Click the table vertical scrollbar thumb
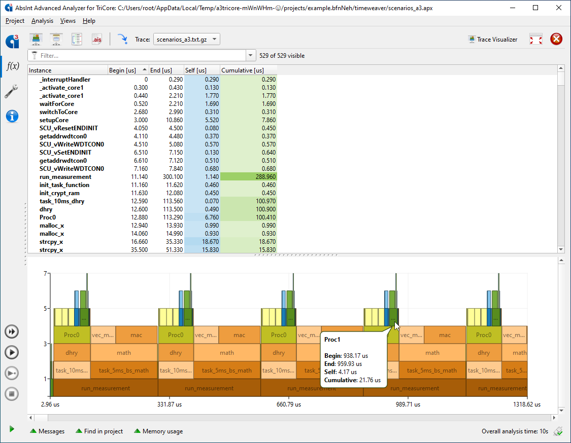 [x=561, y=79]
